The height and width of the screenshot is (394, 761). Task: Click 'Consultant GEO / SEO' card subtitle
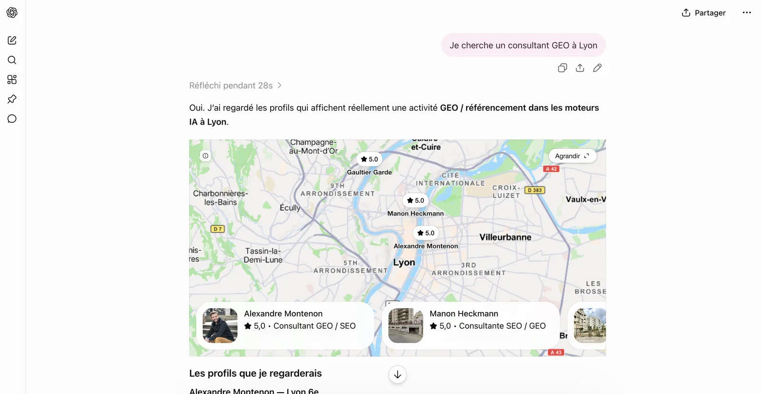point(314,326)
